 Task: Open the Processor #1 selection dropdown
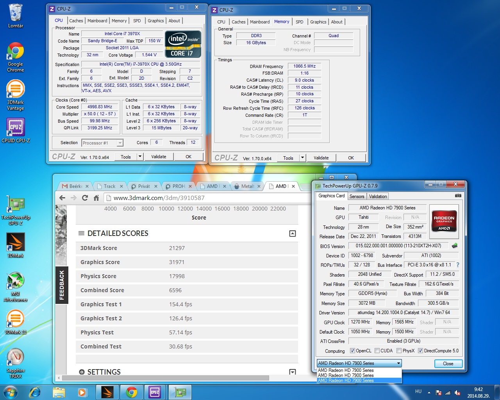pyautogui.click(x=102, y=143)
